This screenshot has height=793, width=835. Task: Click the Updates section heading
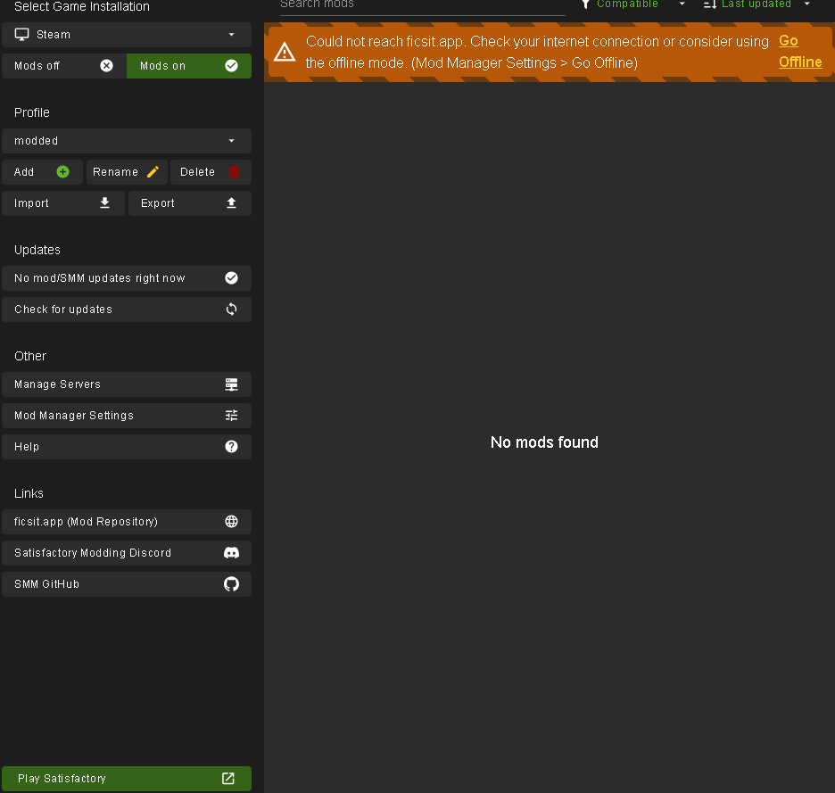[37, 250]
